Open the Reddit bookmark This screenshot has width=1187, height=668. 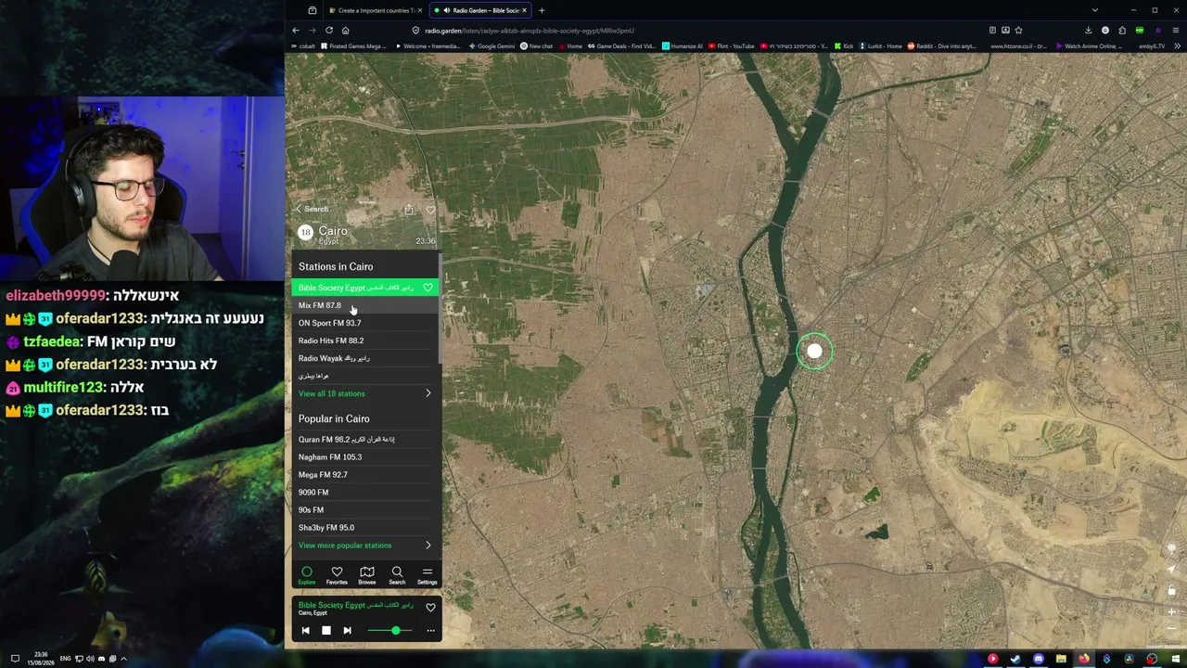pyautogui.click(x=941, y=45)
